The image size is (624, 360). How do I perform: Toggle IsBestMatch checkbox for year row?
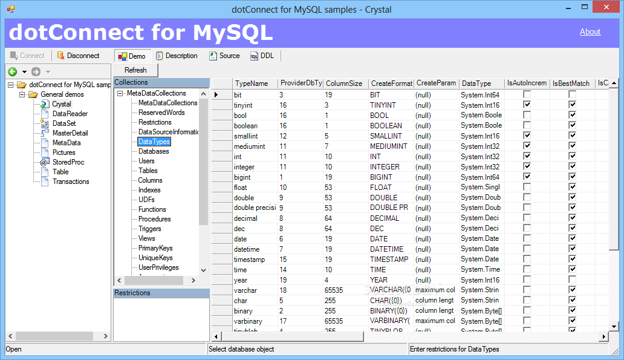click(x=572, y=280)
